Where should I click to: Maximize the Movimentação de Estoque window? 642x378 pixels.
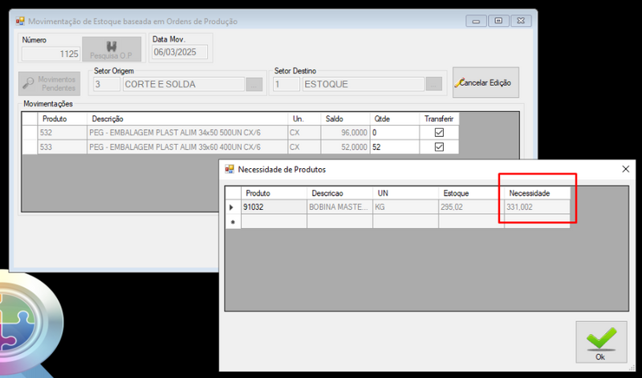(498, 21)
